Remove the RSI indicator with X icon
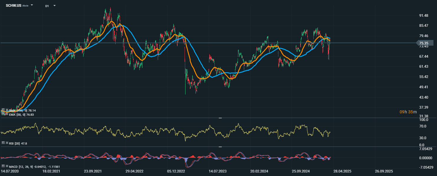This screenshot has width=437, height=176. coord(7,142)
